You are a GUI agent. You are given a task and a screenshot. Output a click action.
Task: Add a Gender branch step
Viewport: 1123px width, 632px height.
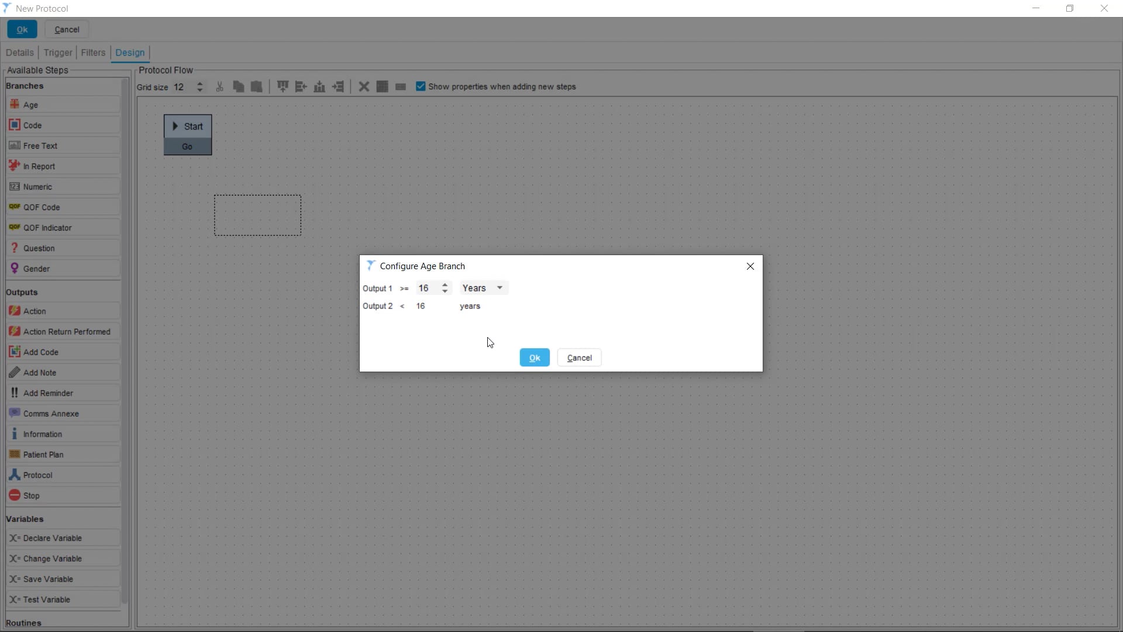pyautogui.click(x=63, y=269)
